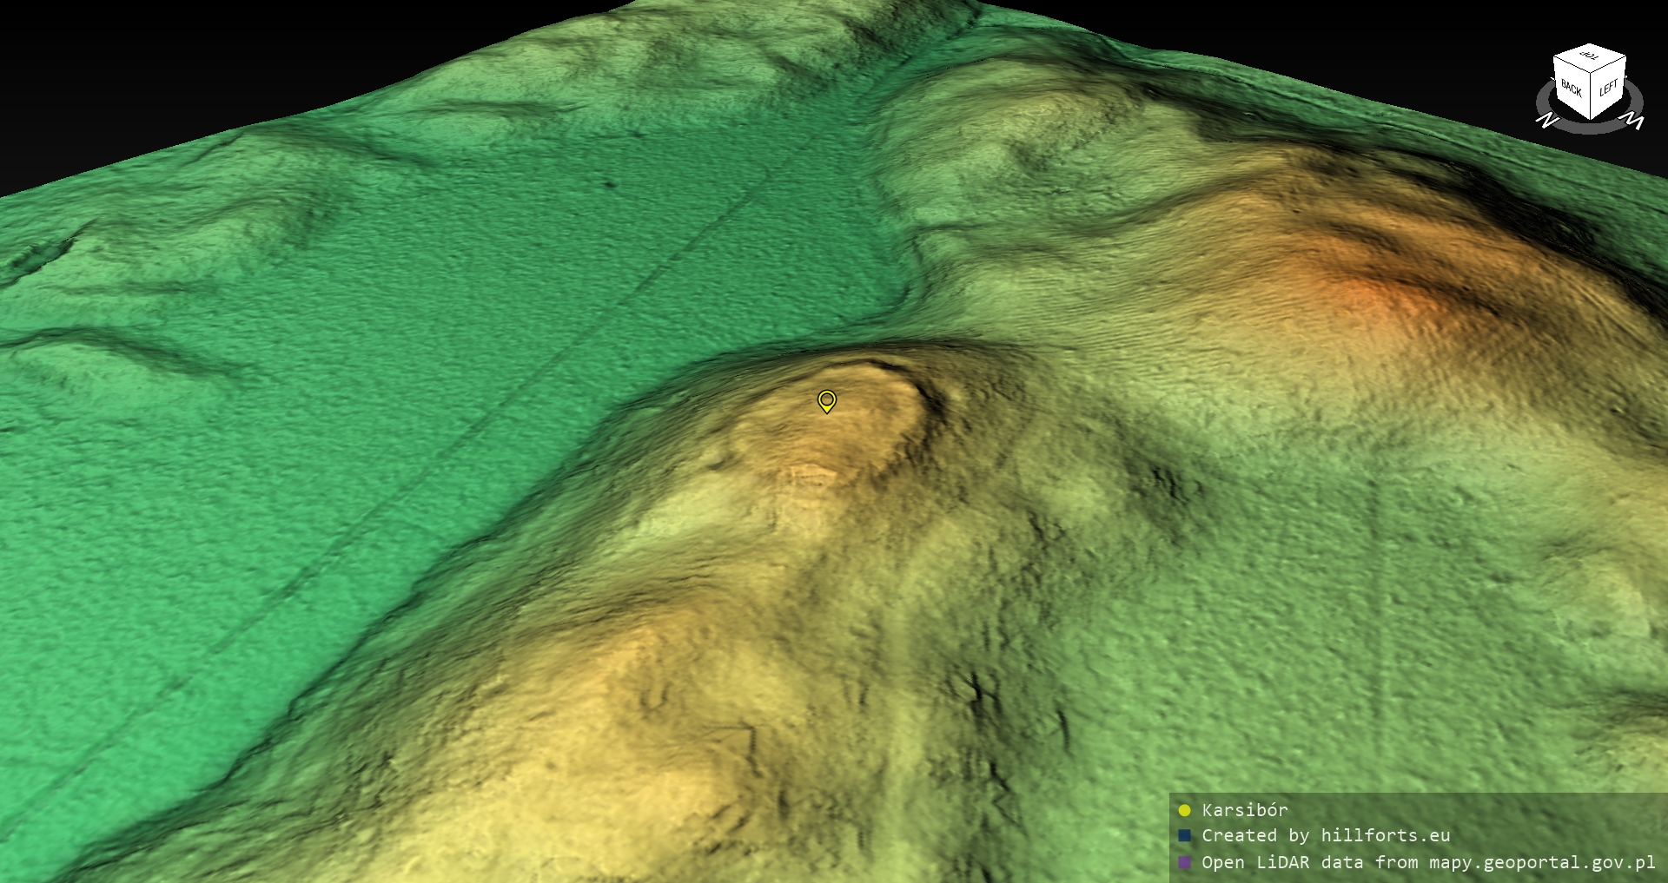Click the dark blue square in the legend
The image size is (1668, 883).
pyautogui.click(x=1184, y=835)
